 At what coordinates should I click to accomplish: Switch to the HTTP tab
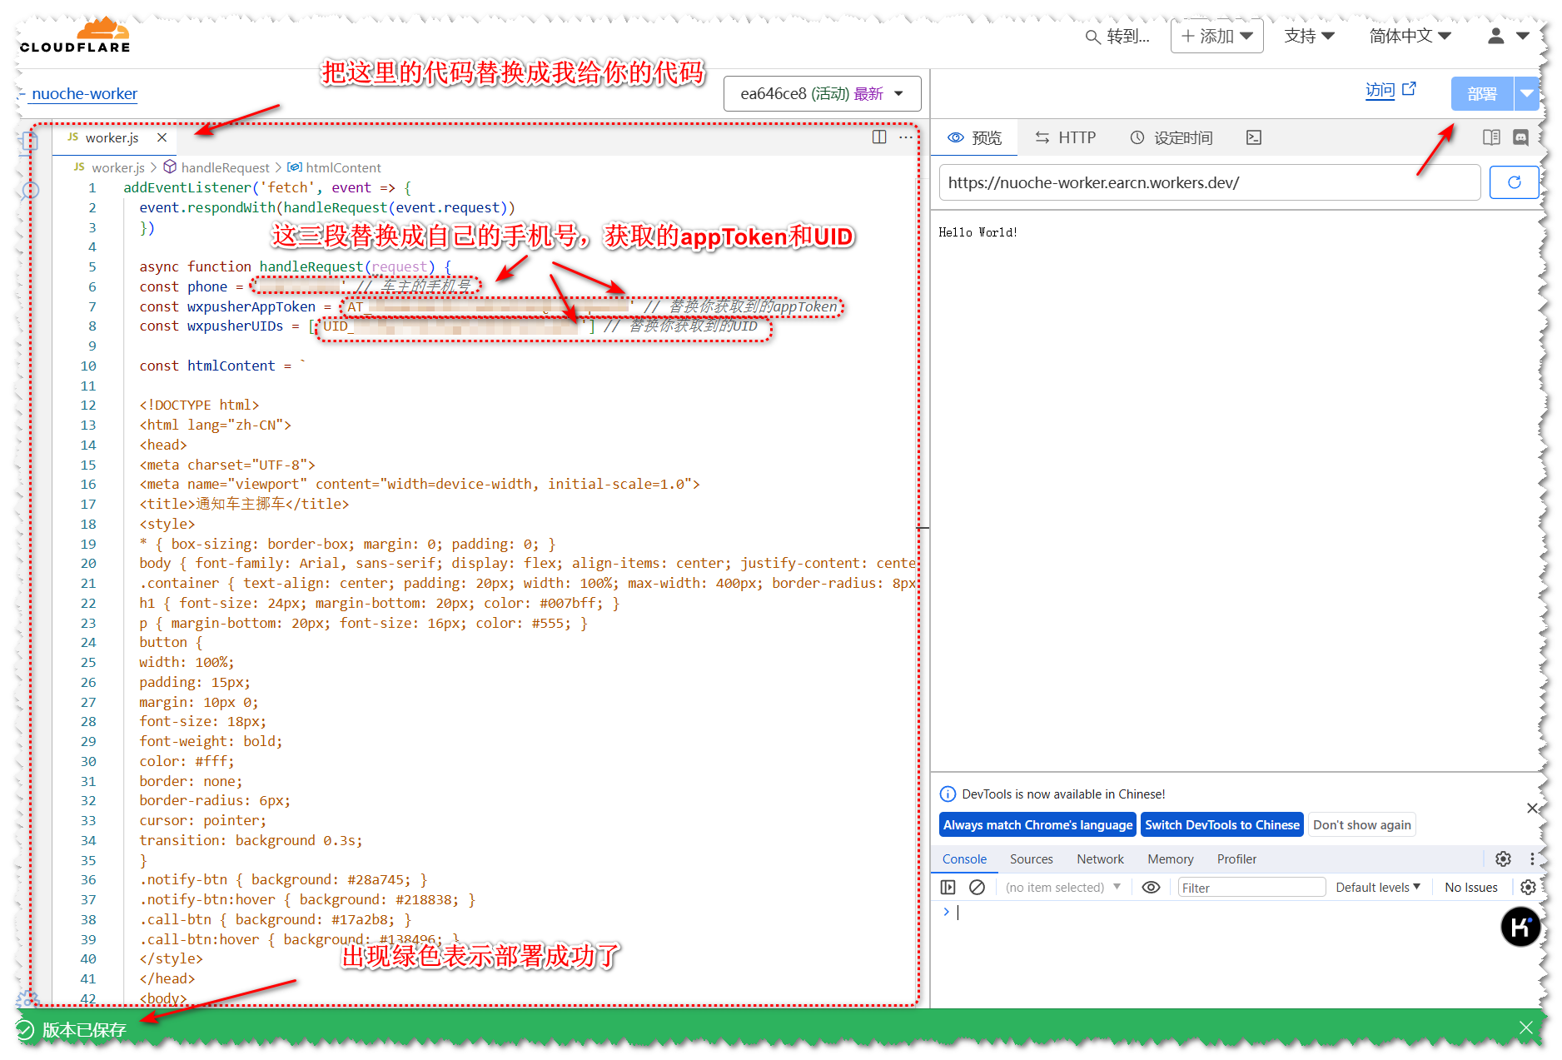pyautogui.click(x=1066, y=137)
